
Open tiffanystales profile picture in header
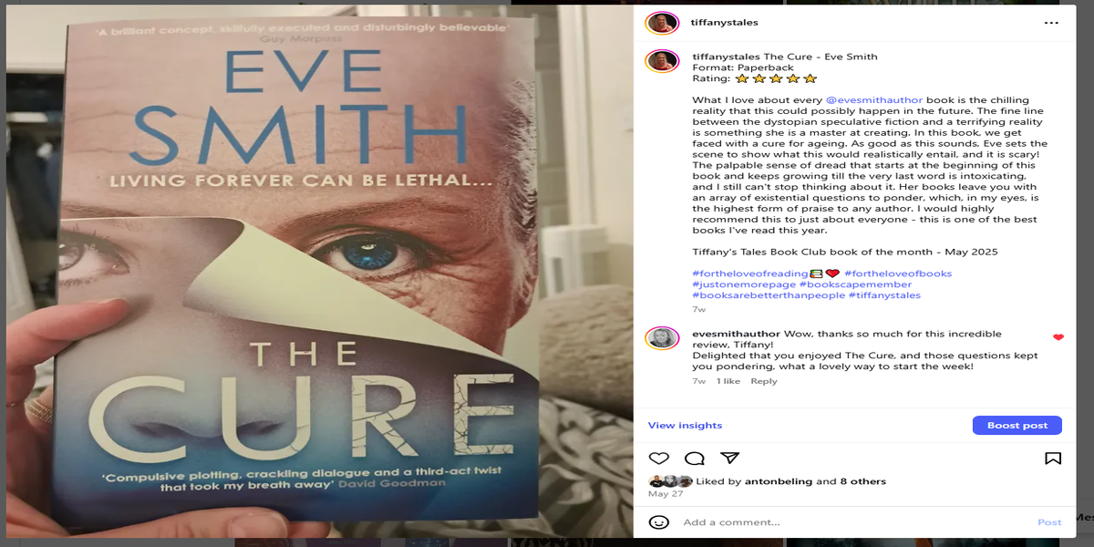(662, 23)
